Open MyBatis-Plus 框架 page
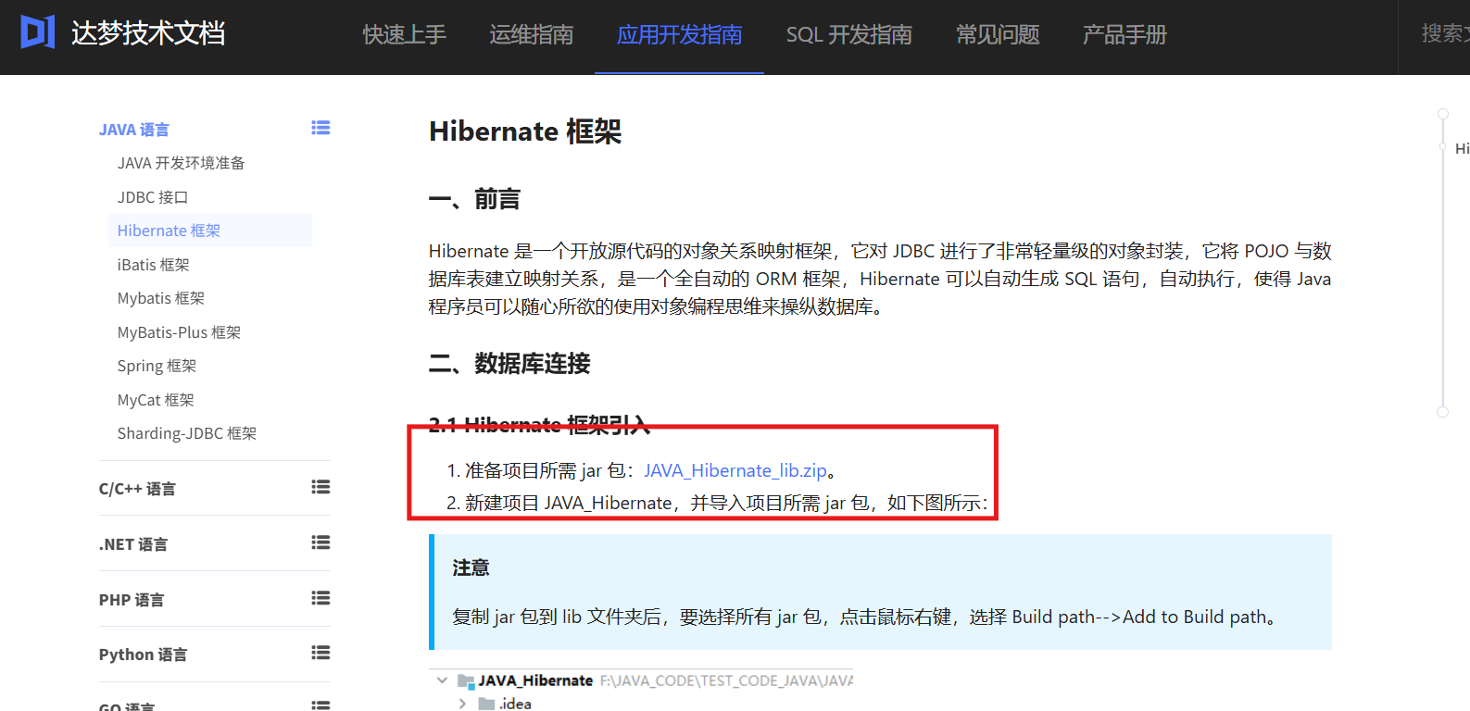Screen dimensions: 1470x711 tap(179, 332)
